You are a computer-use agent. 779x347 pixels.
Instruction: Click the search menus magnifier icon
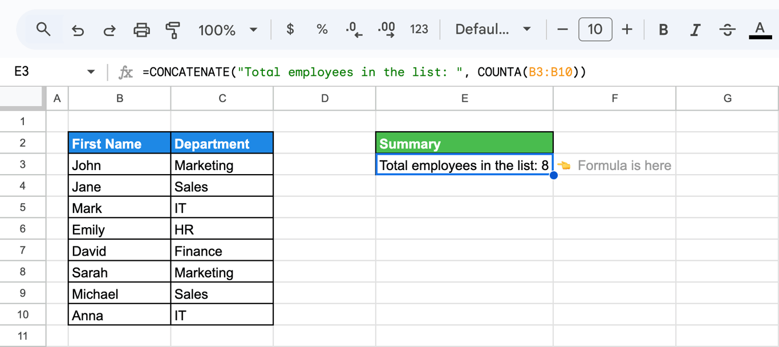43,29
